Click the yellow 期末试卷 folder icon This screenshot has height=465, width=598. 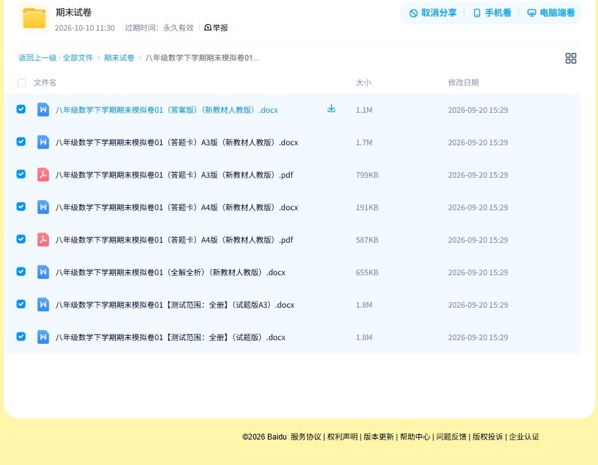pos(34,18)
